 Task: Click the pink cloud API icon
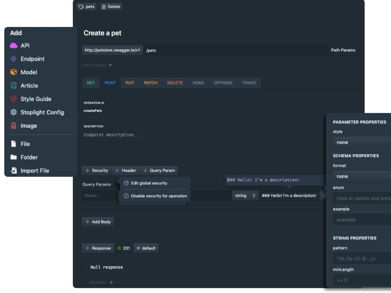13,46
